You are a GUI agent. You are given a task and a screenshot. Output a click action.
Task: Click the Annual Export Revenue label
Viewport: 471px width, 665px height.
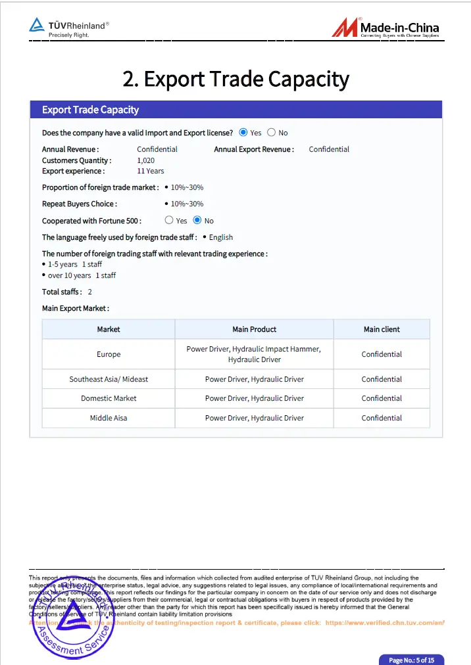click(253, 149)
